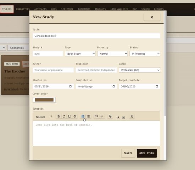Click the Completed on date field

pyautogui.click(x=96, y=86)
